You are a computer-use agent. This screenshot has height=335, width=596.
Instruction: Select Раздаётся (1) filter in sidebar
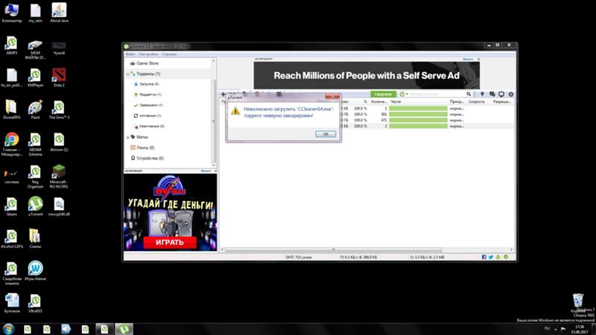point(150,95)
